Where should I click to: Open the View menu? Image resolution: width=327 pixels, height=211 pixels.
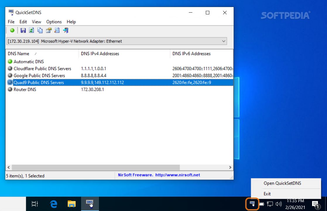tap(37, 22)
